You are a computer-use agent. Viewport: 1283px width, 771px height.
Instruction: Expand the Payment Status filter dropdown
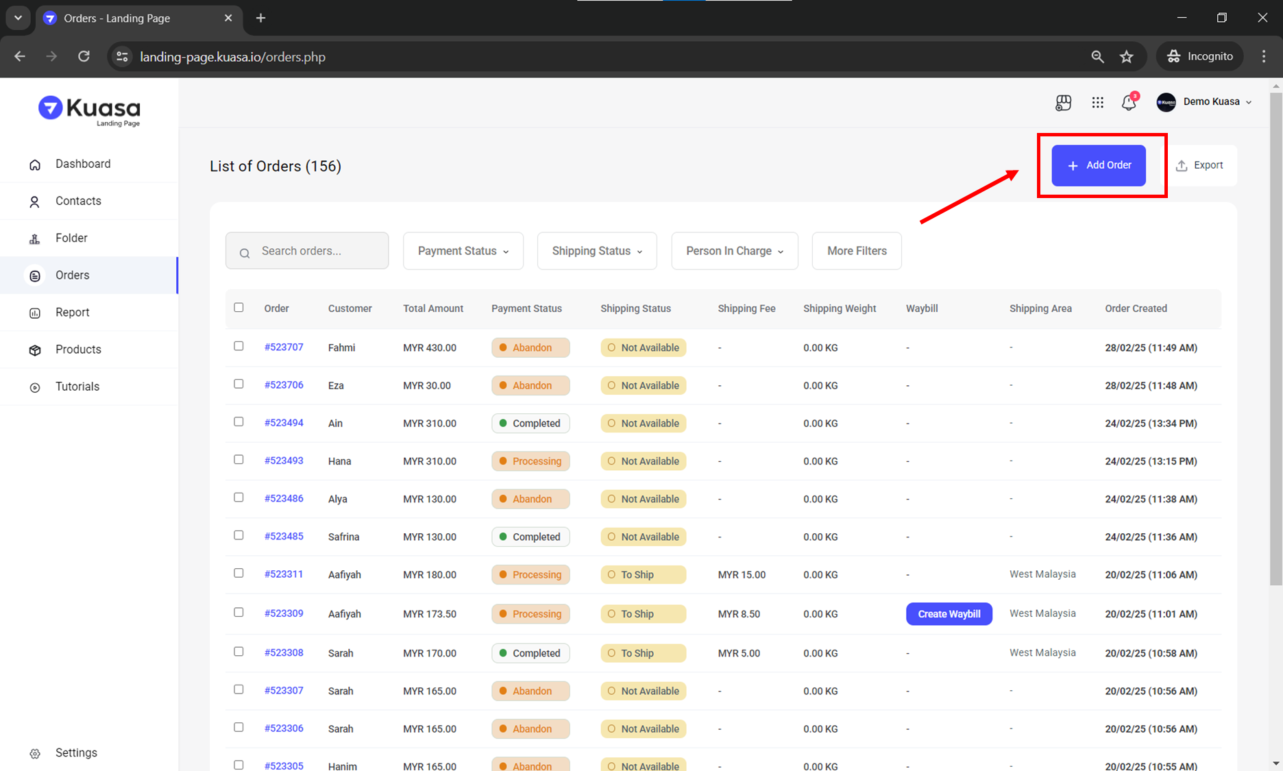[463, 251]
